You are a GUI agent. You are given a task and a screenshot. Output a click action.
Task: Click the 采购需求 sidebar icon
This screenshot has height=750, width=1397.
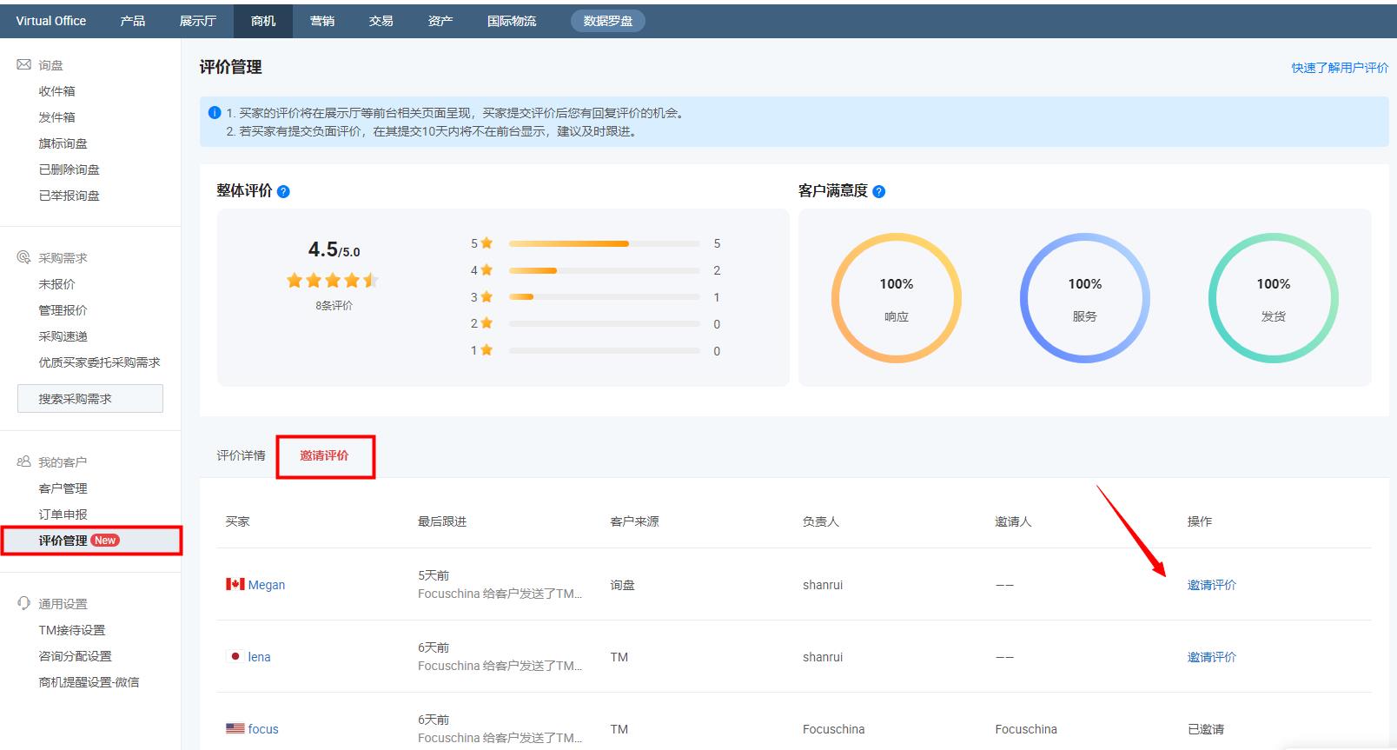[24, 257]
